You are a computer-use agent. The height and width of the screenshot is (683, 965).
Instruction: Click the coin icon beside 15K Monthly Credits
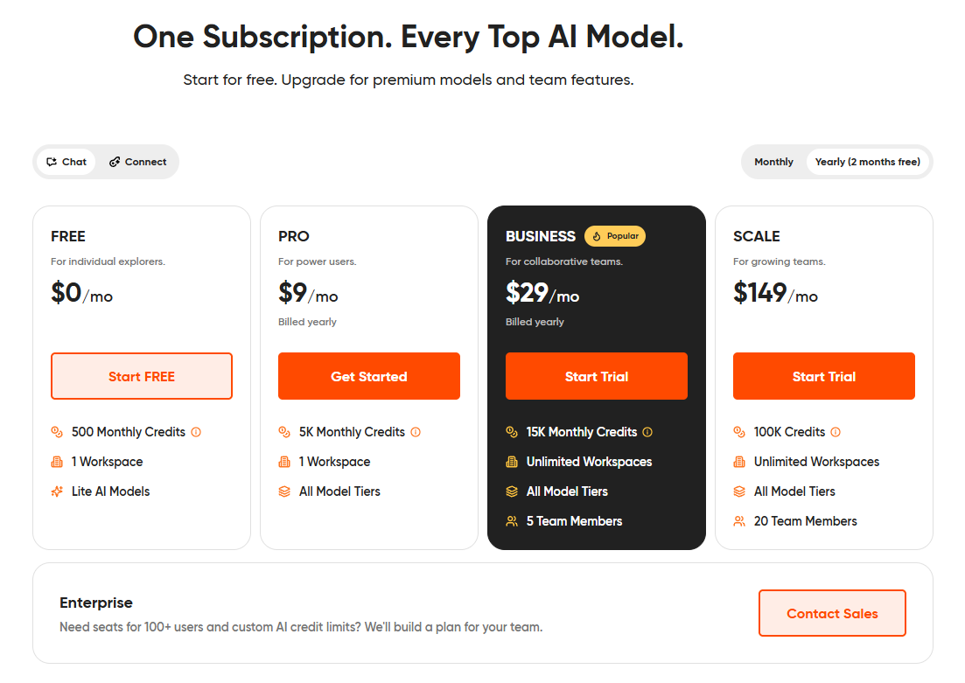pyautogui.click(x=511, y=431)
